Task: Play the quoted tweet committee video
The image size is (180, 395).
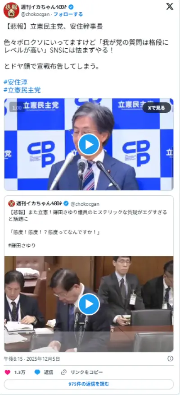Action: click(89, 304)
